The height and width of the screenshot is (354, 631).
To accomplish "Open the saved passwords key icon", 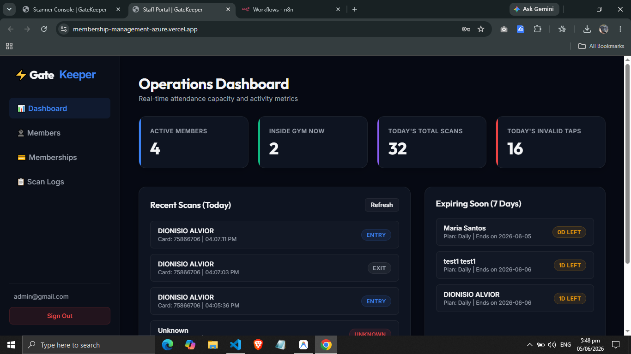I will (466, 29).
